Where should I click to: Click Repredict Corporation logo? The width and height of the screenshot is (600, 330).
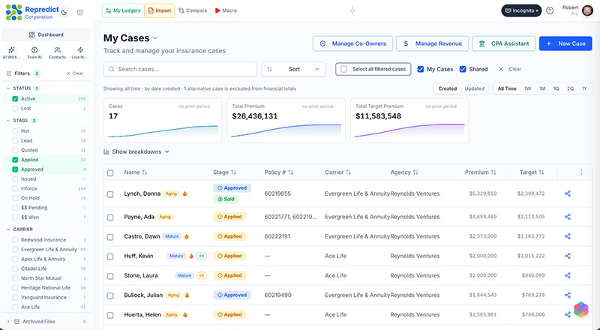click(x=32, y=12)
